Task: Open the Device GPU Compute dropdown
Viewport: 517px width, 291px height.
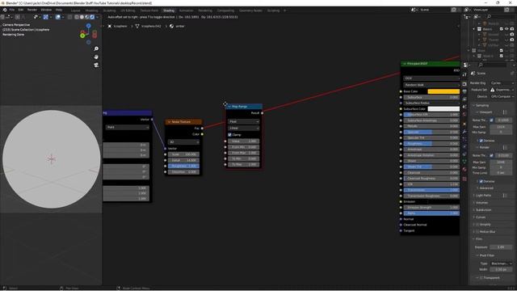Action: point(502,96)
